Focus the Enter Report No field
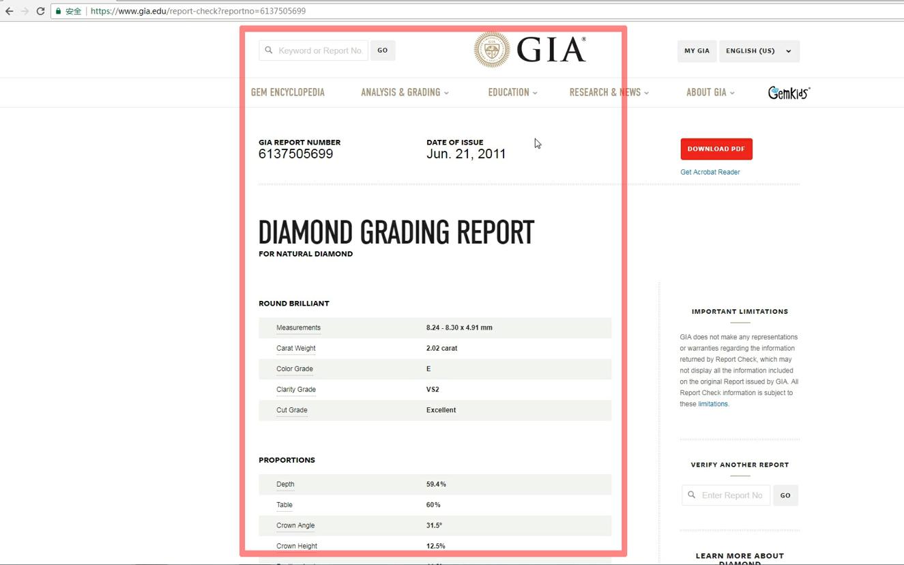Screen dimensions: 904x565 click(x=732, y=495)
